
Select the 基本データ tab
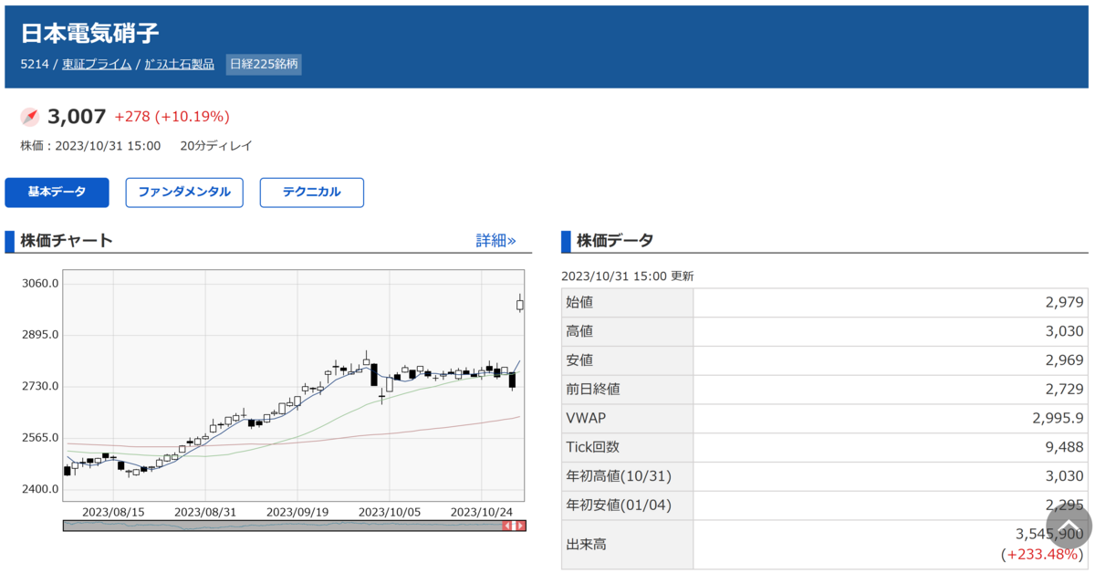[57, 193]
